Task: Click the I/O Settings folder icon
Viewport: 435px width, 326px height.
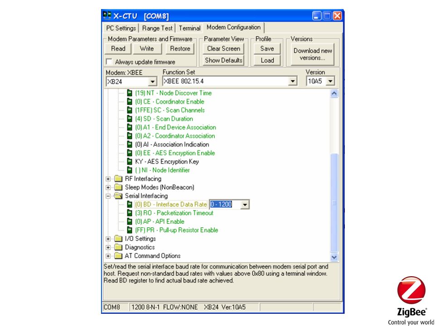Action: pos(118,239)
